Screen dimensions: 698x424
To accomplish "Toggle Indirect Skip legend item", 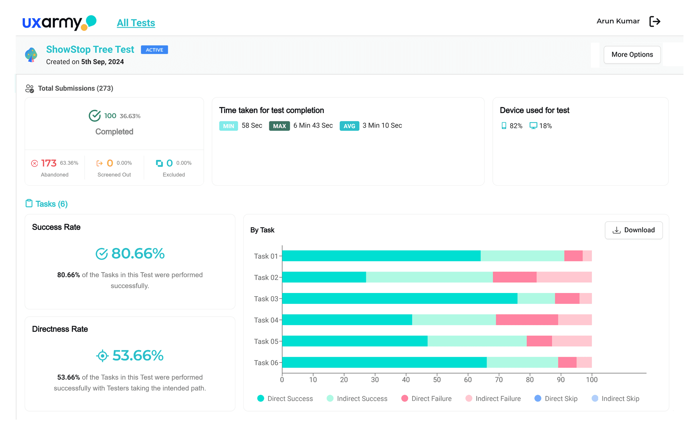I will [x=615, y=398].
